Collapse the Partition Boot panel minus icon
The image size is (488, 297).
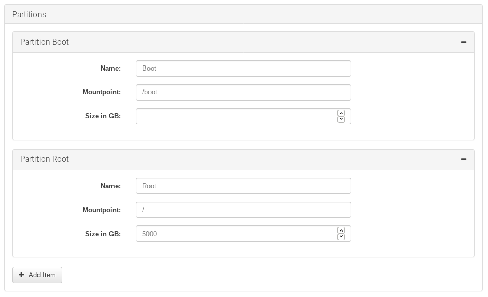coord(464,42)
